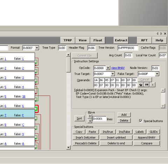Click the Copy special button
Viewport: 168px width, 164px height.
79,132
